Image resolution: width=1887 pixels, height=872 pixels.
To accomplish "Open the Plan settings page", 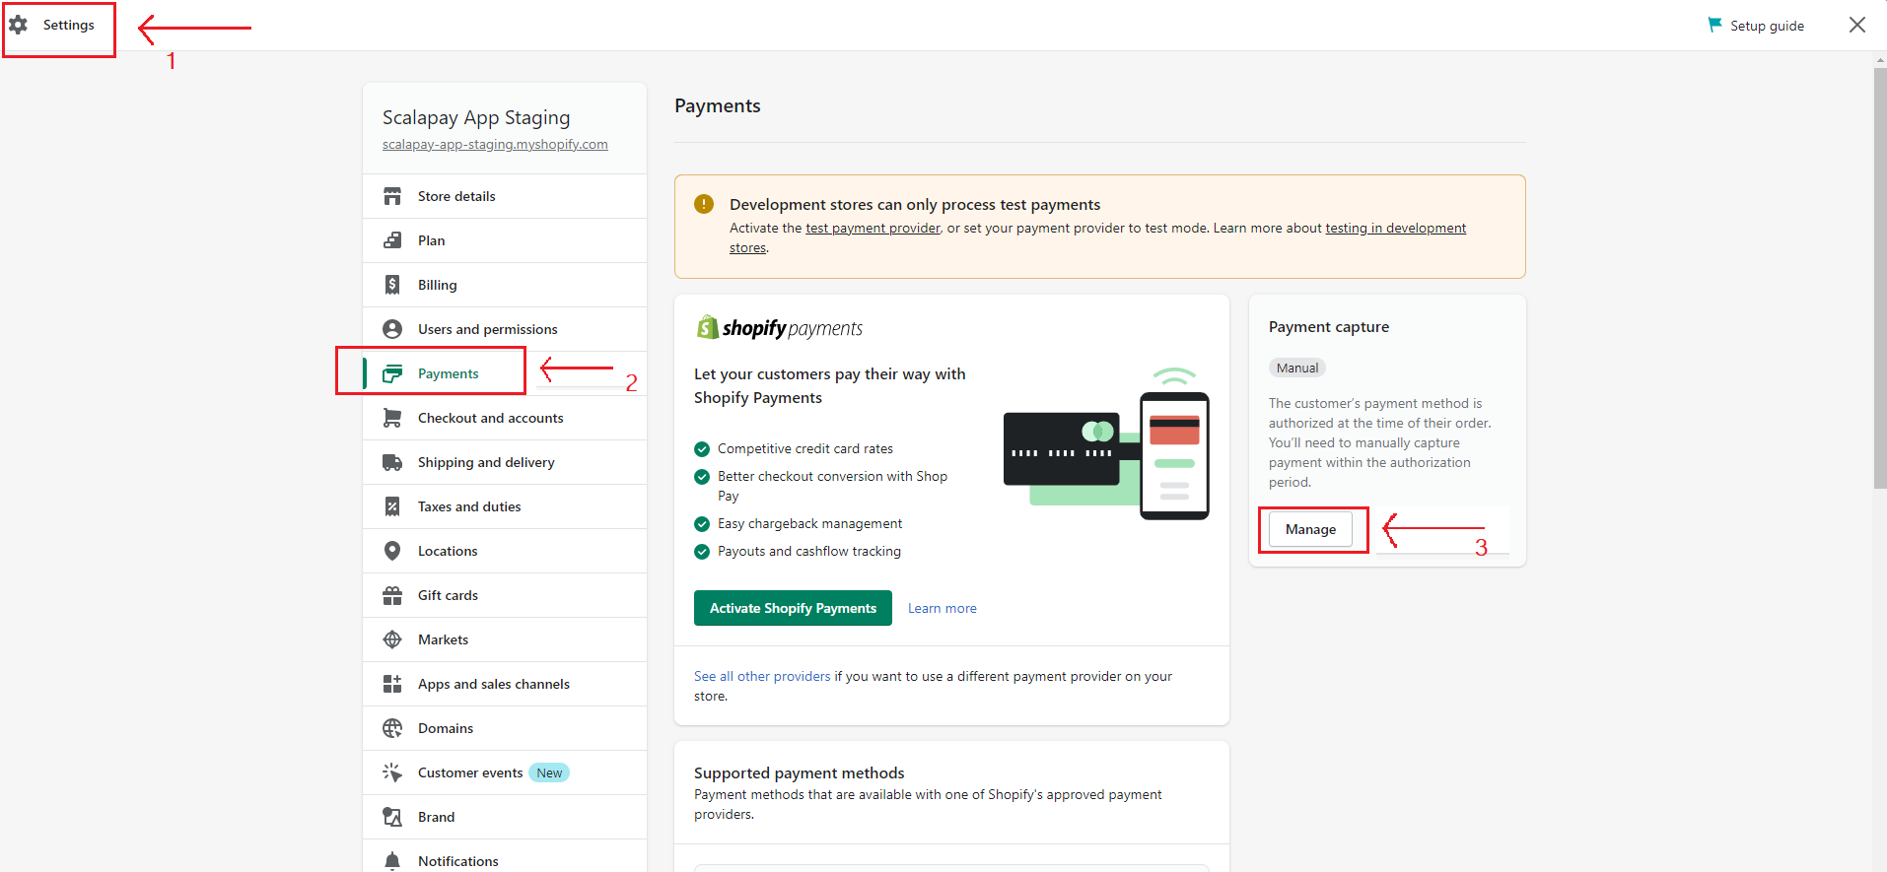I will 505,240.
